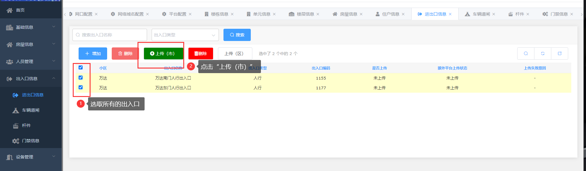The height and width of the screenshot is (171, 586).
Task: Click the blue 搜索 button
Action: coord(237,35)
